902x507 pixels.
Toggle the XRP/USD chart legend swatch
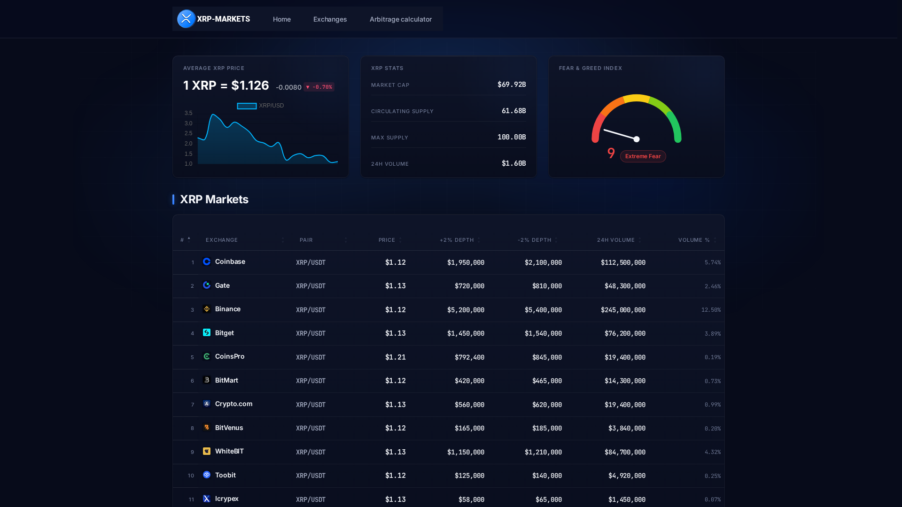[247, 106]
